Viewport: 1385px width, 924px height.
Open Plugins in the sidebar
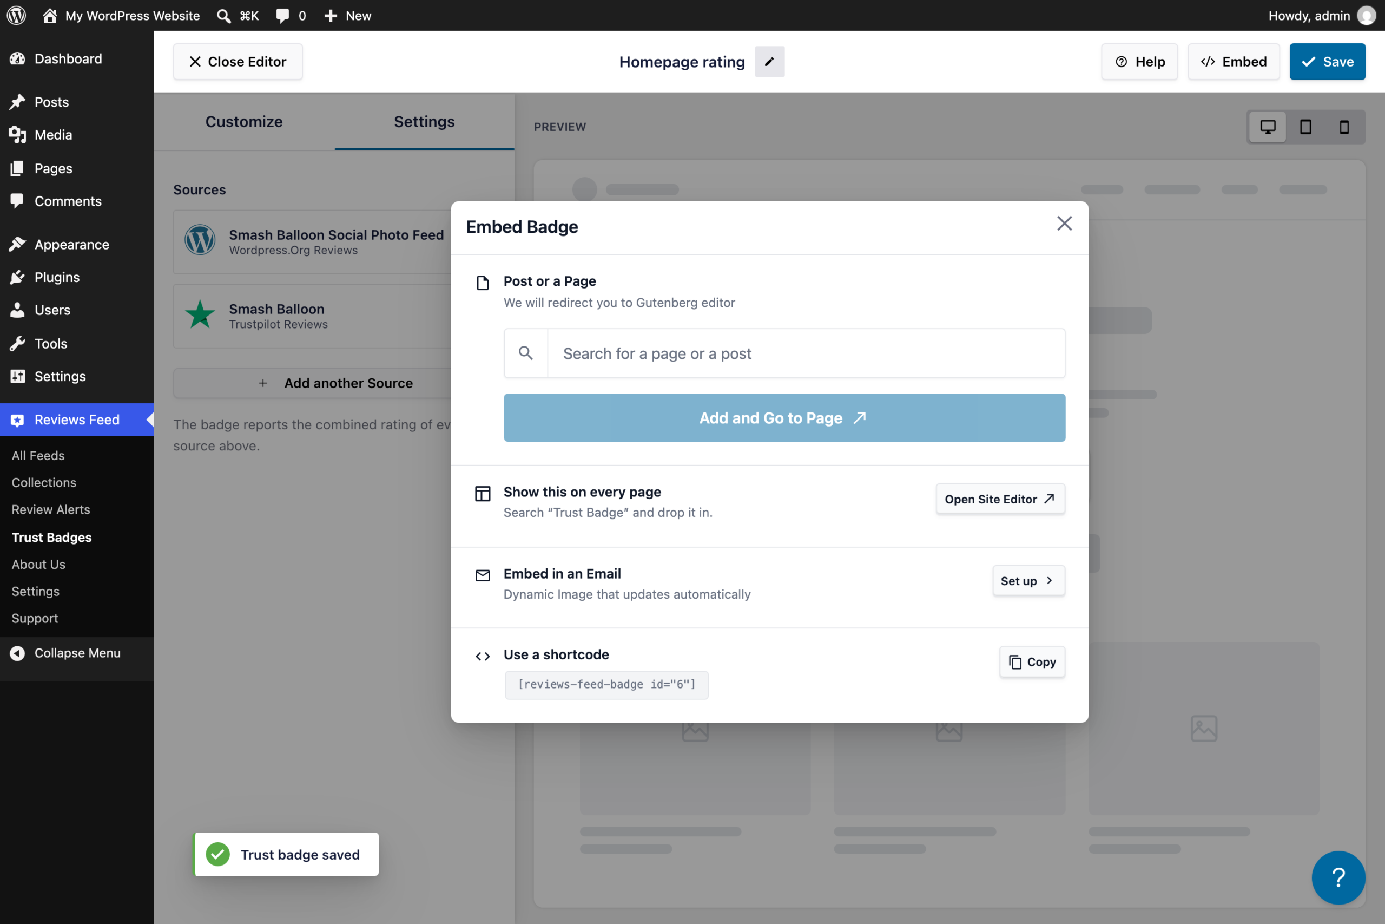[x=76, y=277]
